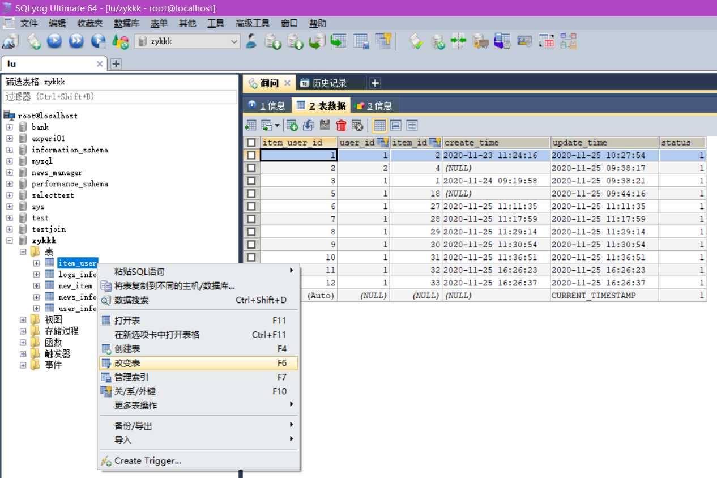This screenshot has width=717, height=478.
Task: Click the new connection icon in main toolbar
Action: [11, 41]
